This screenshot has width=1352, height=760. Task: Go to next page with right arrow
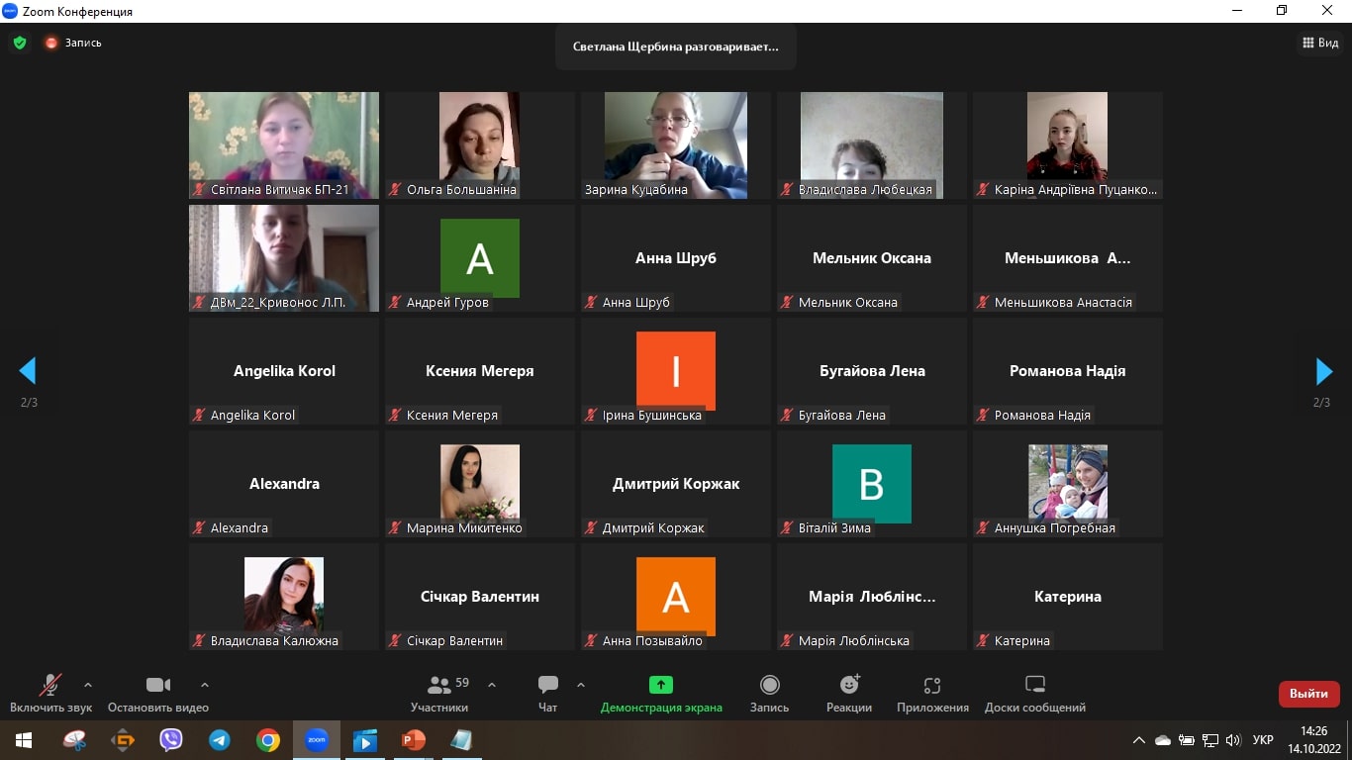click(x=1323, y=371)
